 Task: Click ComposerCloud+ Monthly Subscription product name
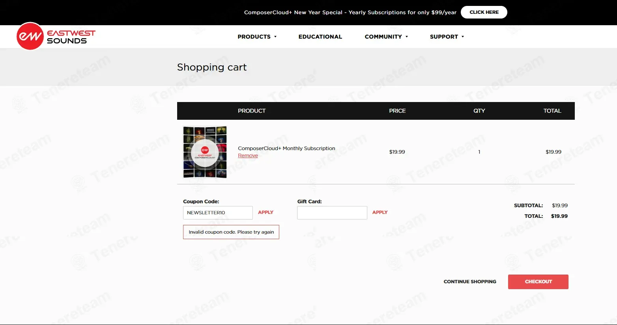(x=286, y=148)
